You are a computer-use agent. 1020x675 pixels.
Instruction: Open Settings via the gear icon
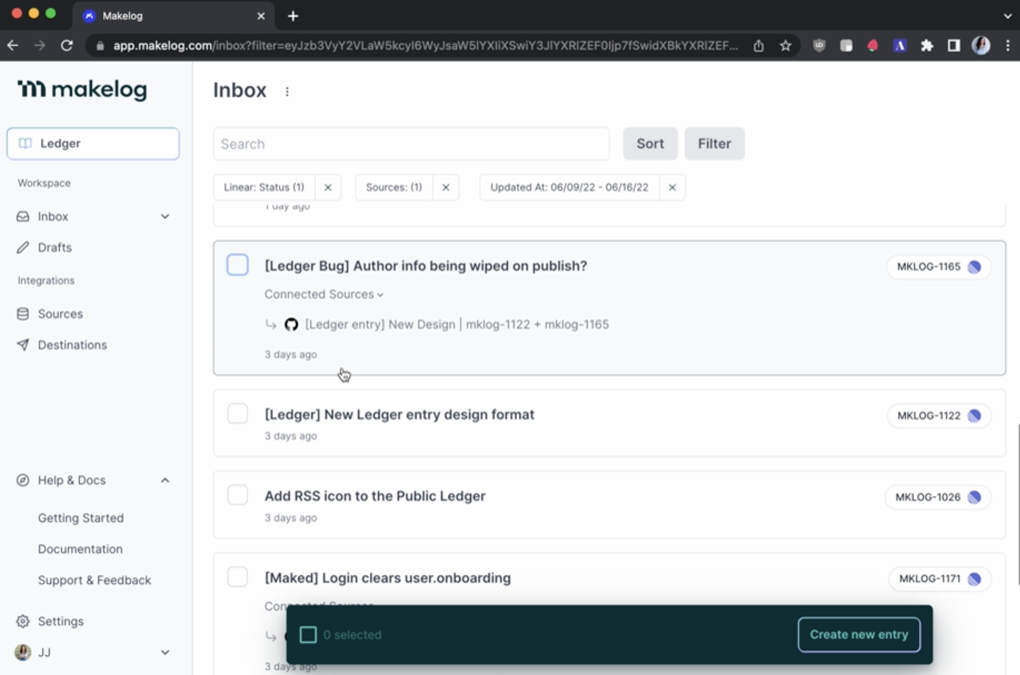(22, 621)
